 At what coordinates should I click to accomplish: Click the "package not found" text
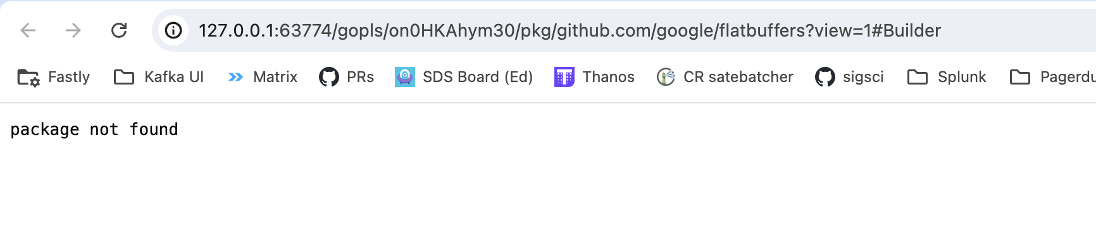[94, 129]
